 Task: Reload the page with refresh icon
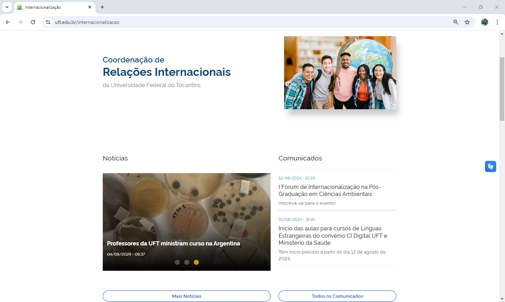[33, 22]
